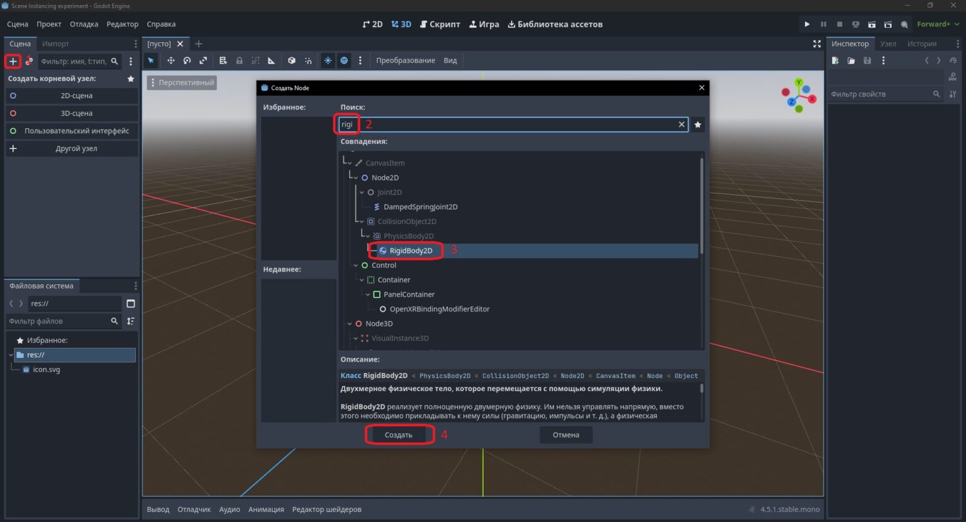Image resolution: width=966 pixels, height=522 pixels.
Task: Choose 3D-сцена as root node
Action: 72,113
